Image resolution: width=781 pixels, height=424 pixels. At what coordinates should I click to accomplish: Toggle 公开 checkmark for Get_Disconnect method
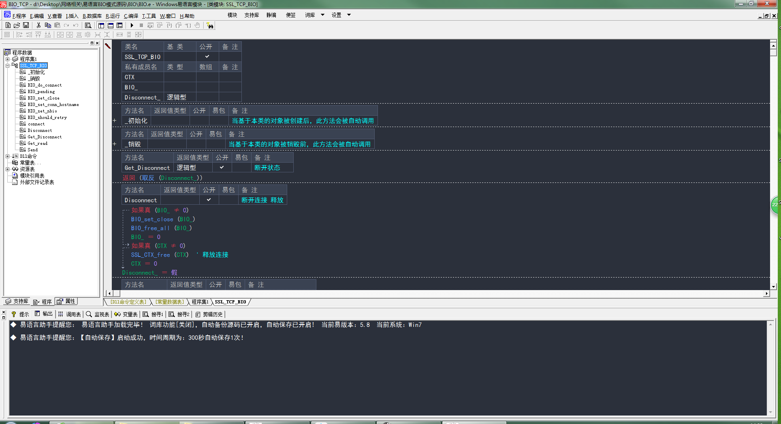point(222,167)
